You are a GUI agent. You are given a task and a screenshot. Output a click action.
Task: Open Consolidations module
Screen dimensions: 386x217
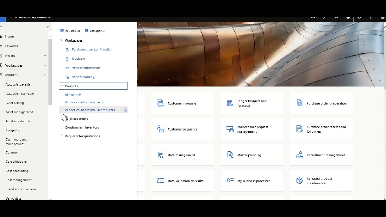[16, 162]
